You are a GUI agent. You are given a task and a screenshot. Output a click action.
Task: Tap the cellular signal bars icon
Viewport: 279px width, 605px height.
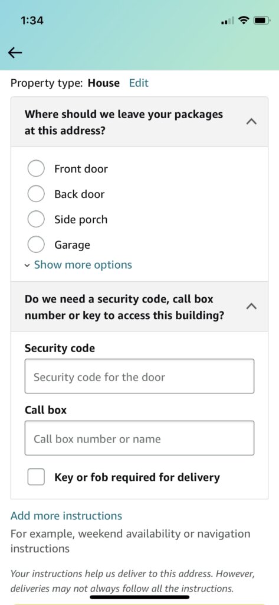[228, 21]
